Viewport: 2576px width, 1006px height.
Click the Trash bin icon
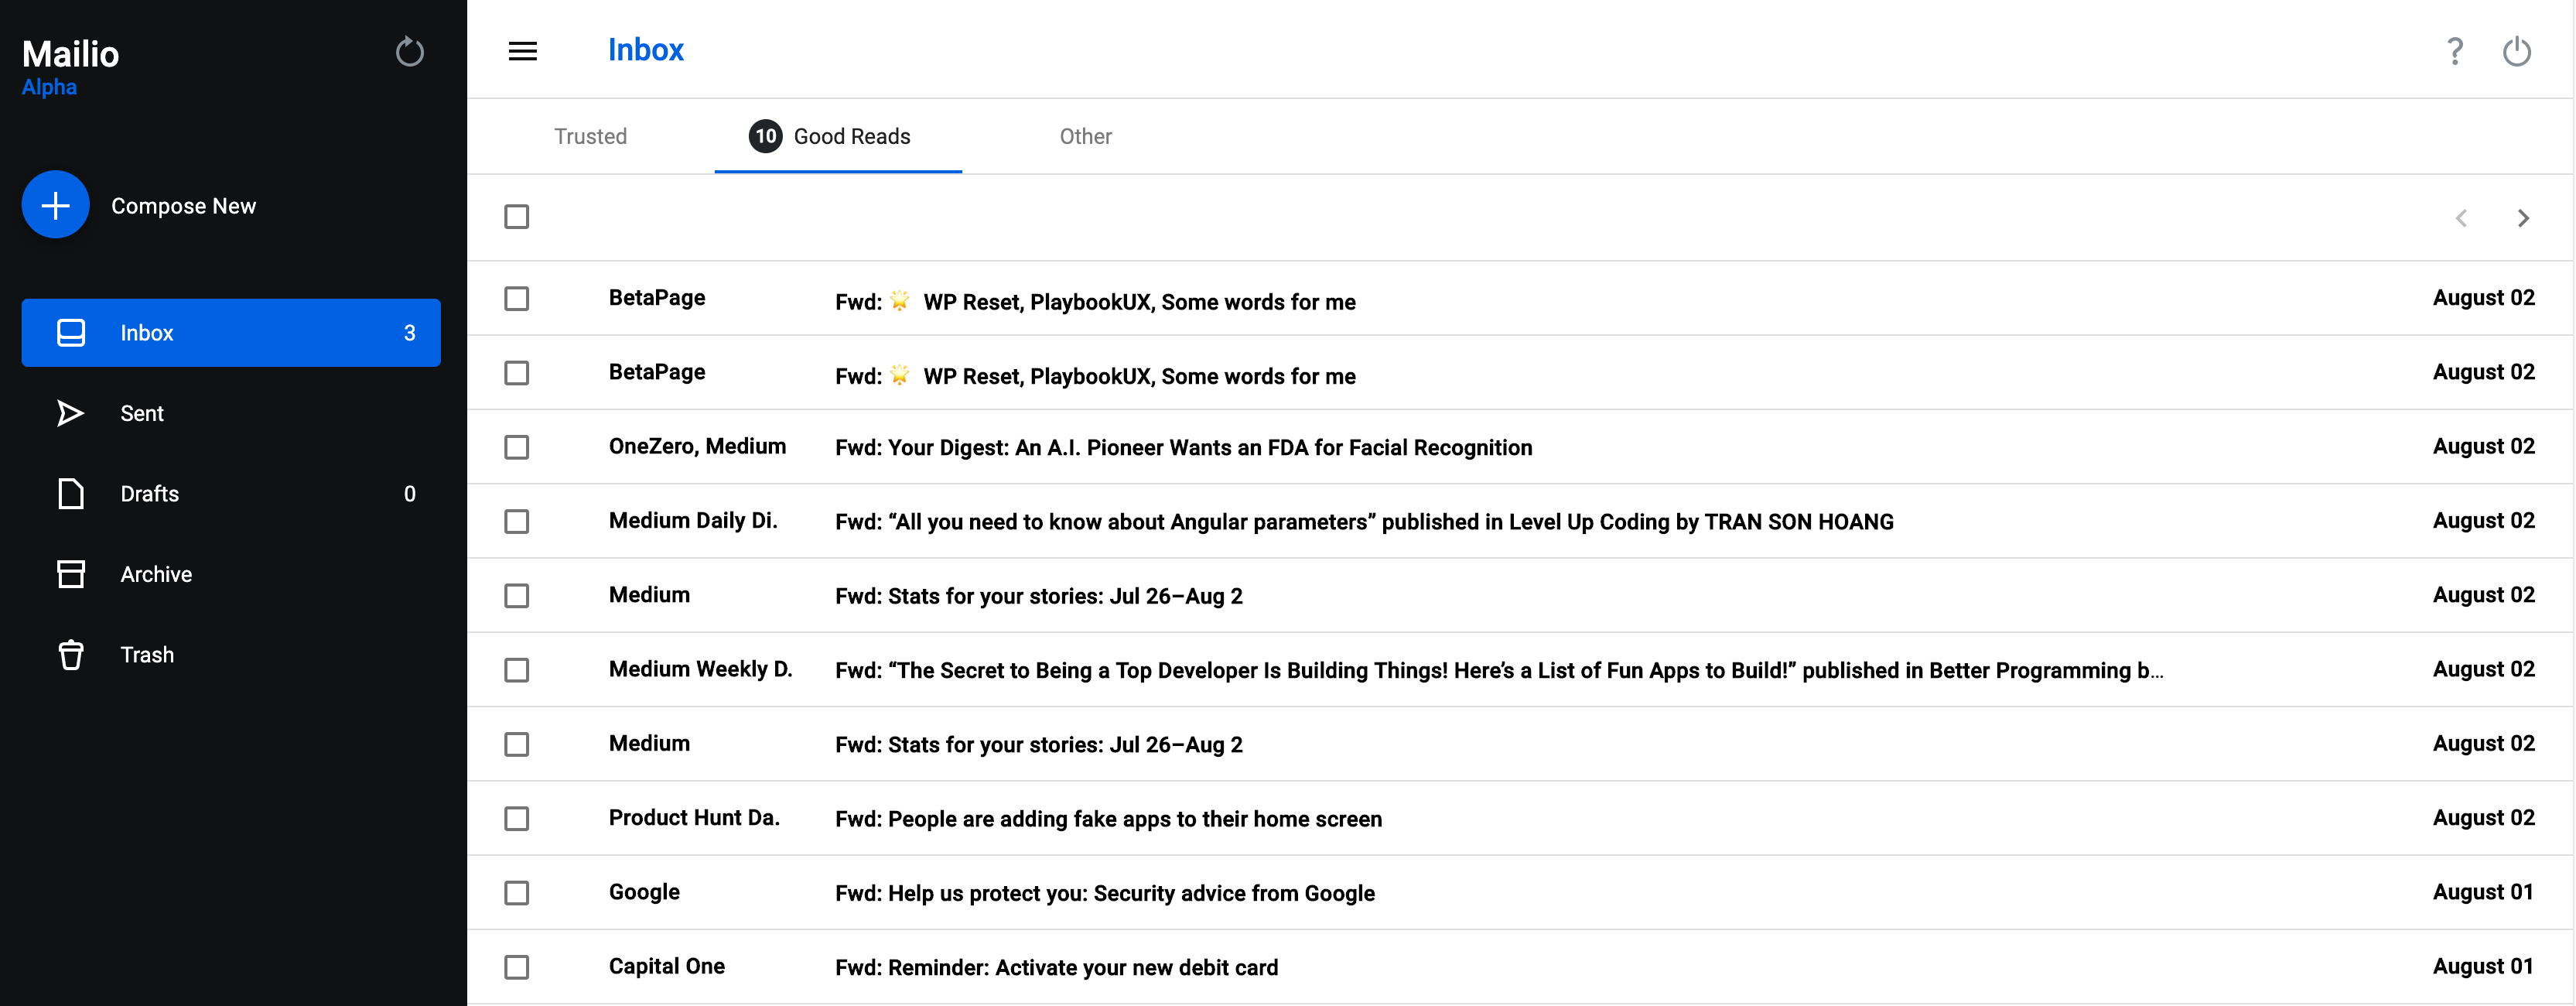tap(71, 655)
